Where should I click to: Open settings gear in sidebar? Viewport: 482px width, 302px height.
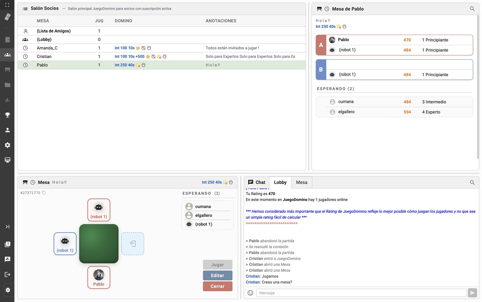pyautogui.click(x=7, y=145)
